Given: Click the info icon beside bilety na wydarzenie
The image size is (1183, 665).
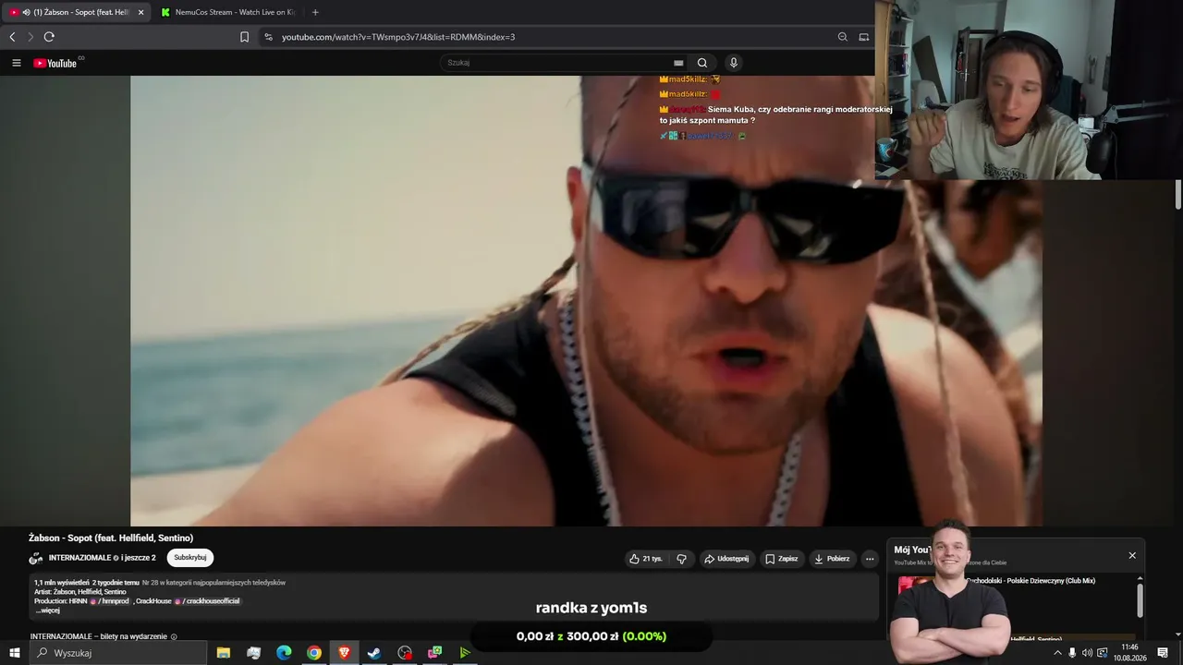Looking at the screenshot, I should point(174,636).
